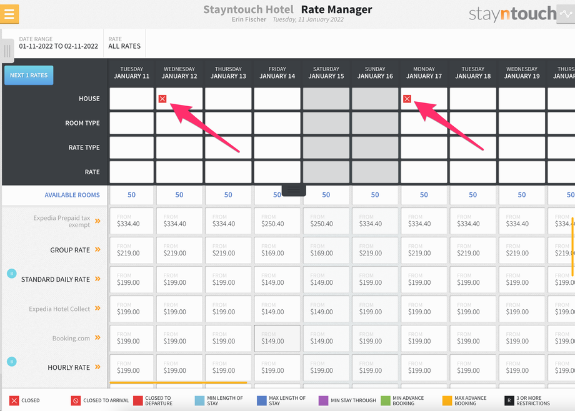Click the vertical orange scroll indicator
Screen dimensions: 575x411
click(572, 245)
